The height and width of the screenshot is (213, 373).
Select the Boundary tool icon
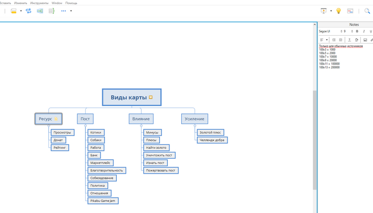point(40,11)
